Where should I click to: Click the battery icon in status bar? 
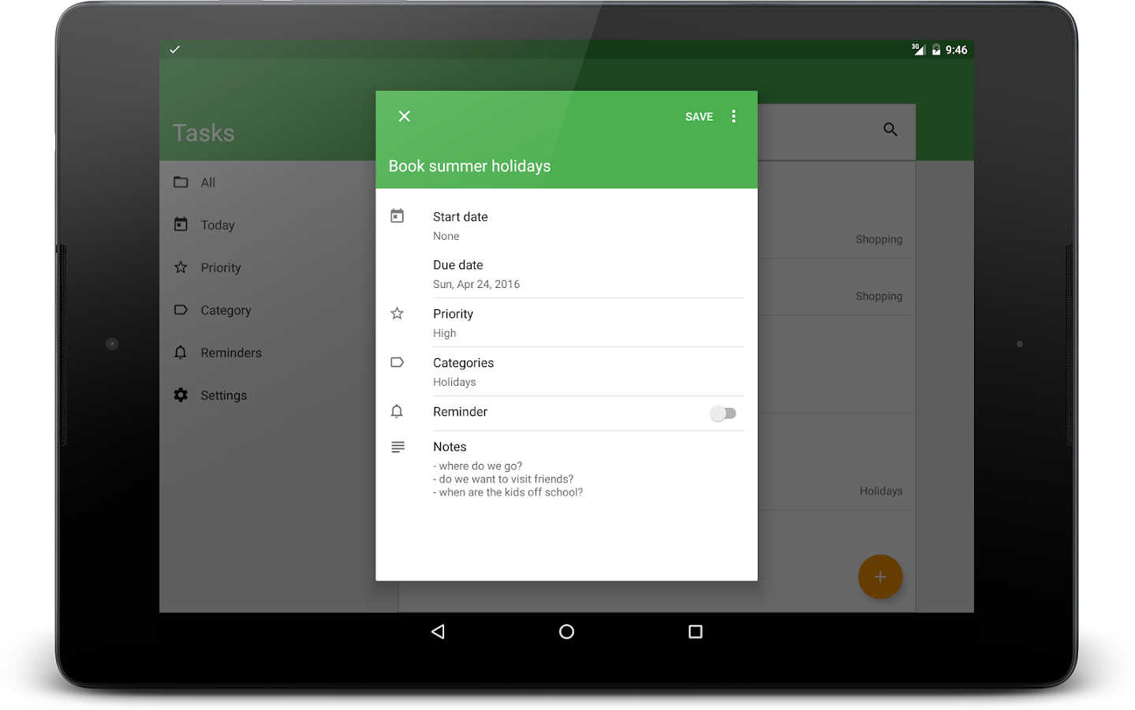pyautogui.click(x=935, y=50)
